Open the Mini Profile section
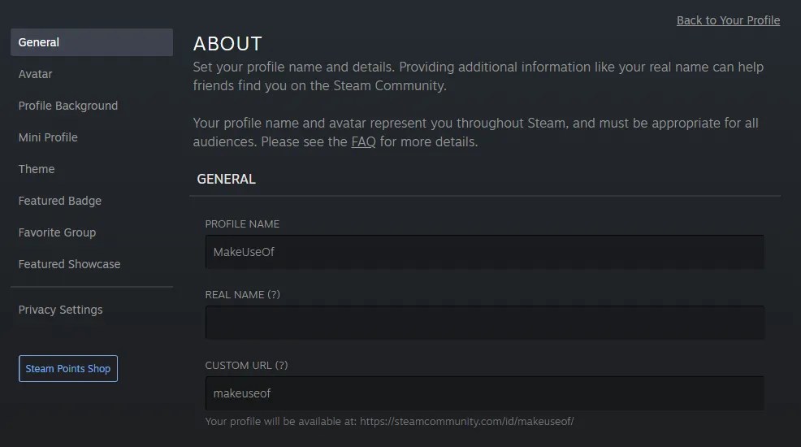 click(48, 137)
